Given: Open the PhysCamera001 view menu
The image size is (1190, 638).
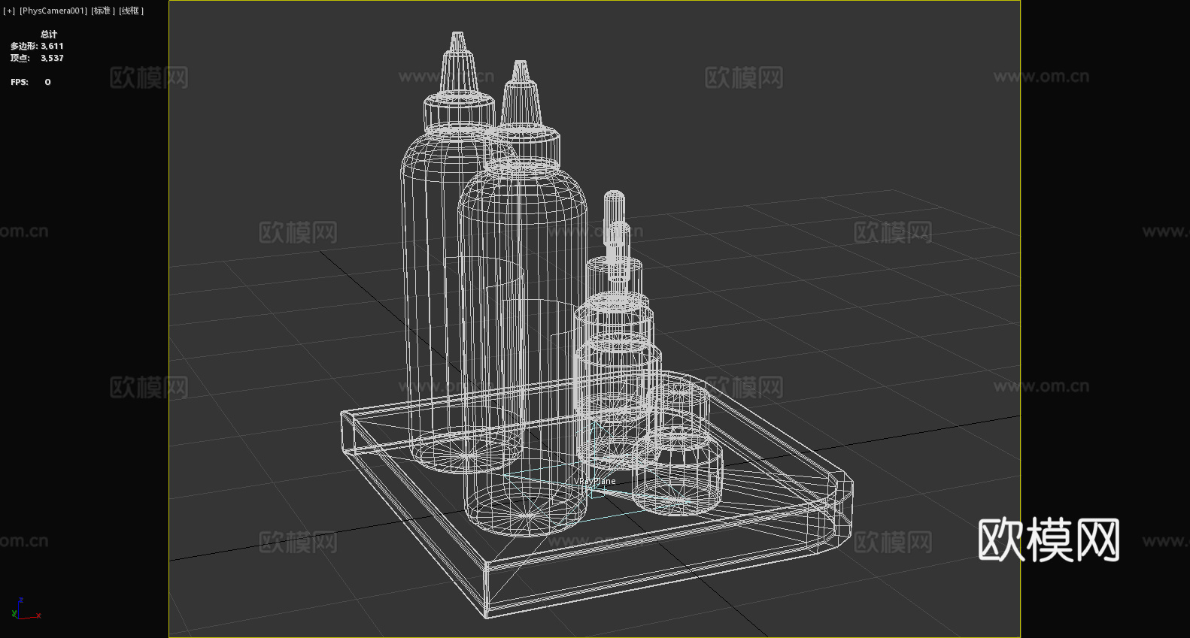Looking at the screenshot, I should [x=53, y=11].
